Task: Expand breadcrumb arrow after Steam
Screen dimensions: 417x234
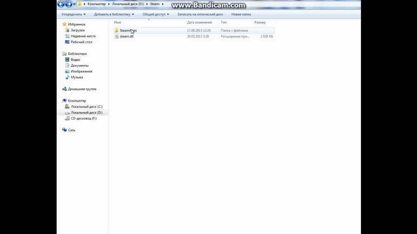Action: click(x=163, y=4)
